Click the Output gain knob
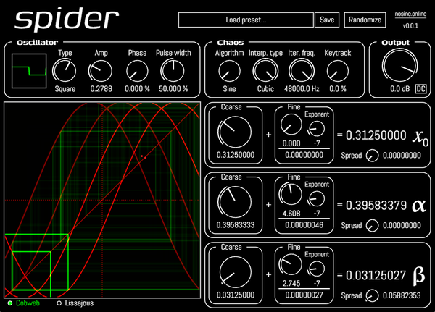Screen dimensions: 435x312 coord(399,66)
